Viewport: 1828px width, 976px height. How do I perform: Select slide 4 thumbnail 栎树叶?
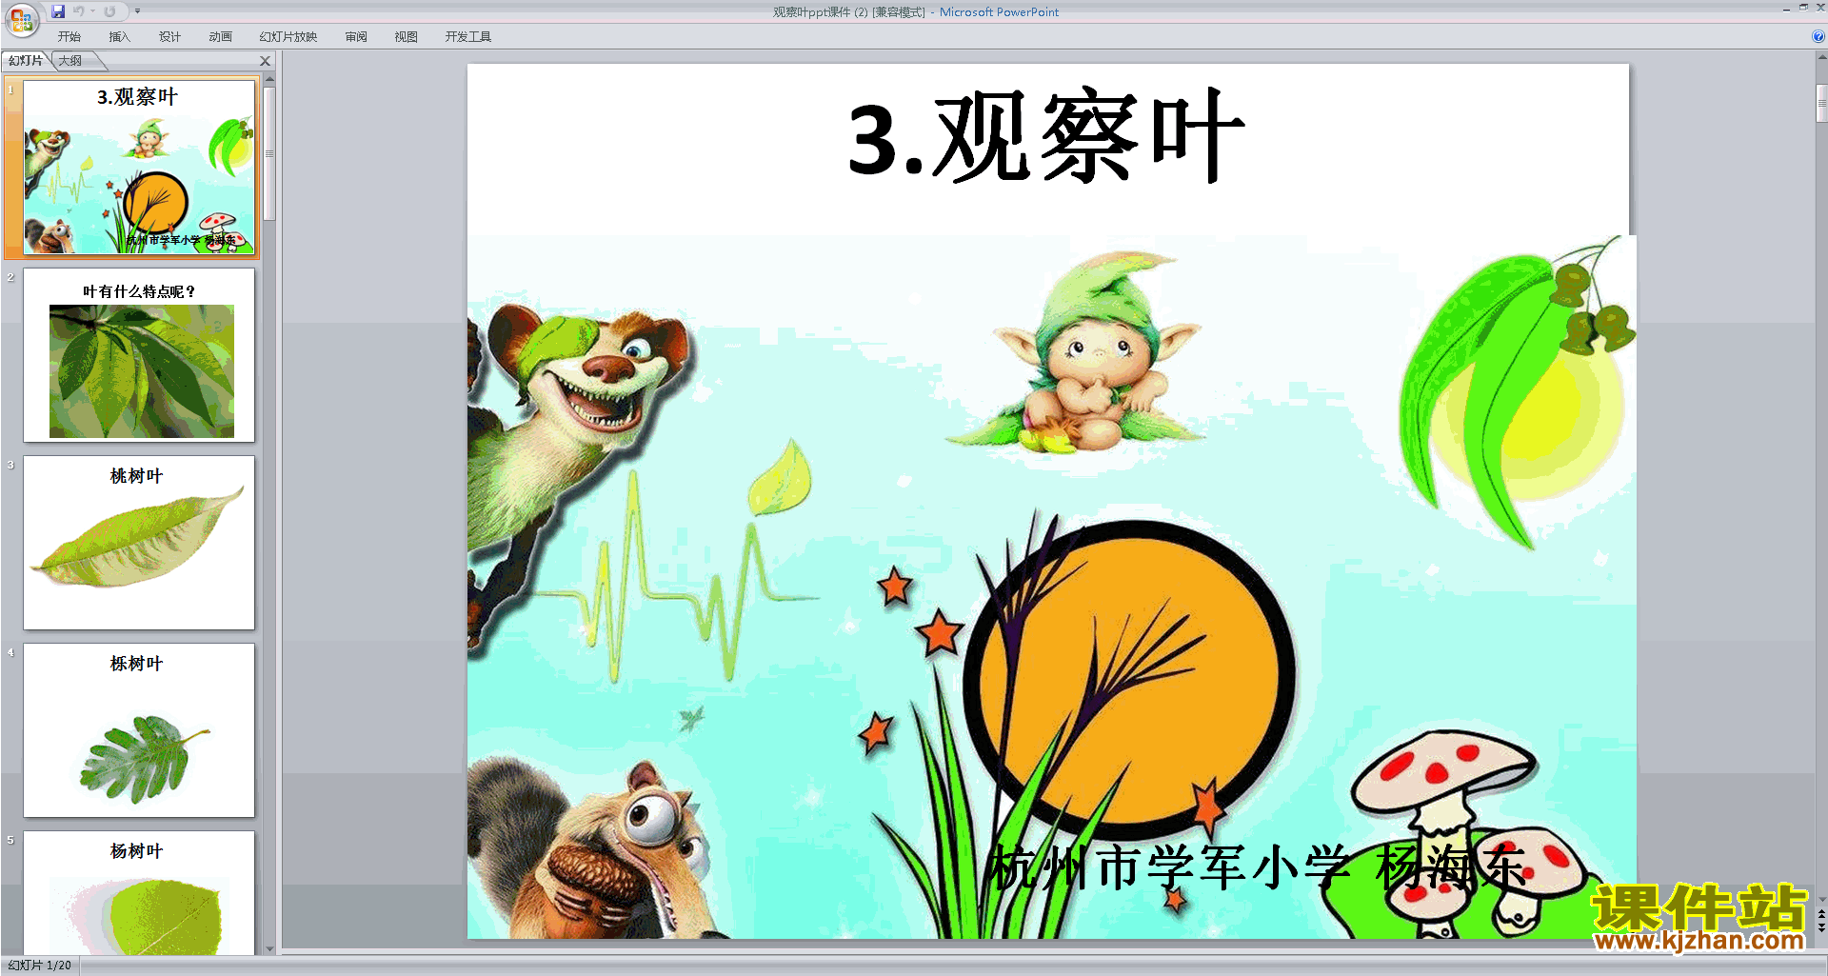click(139, 729)
